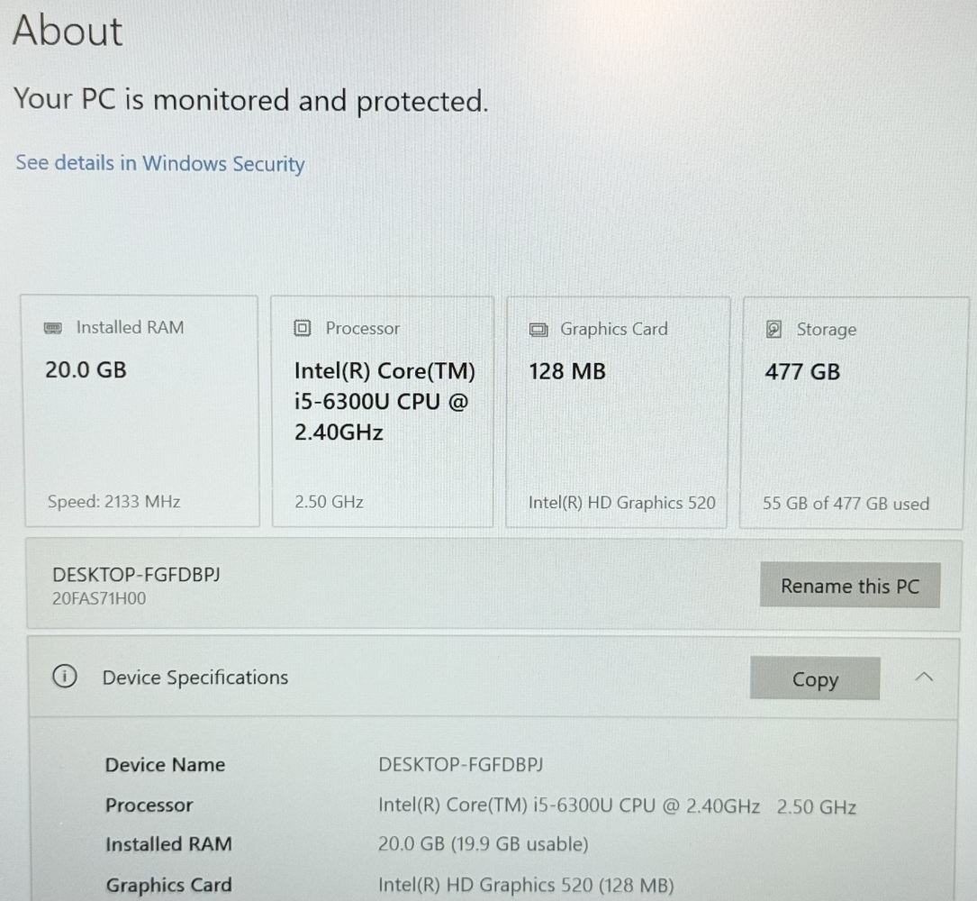Collapse the Device Specifications section chevron

pos(924,677)
